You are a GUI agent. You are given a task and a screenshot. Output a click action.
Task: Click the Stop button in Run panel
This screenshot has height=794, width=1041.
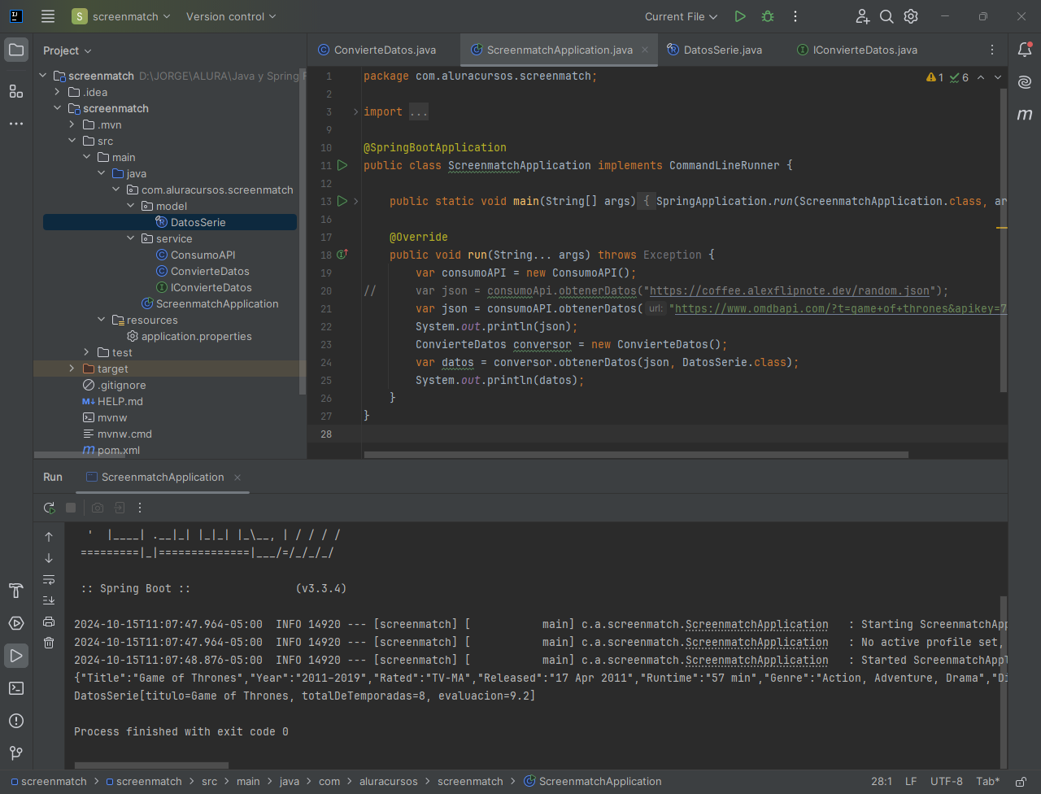tap(71, 508)
